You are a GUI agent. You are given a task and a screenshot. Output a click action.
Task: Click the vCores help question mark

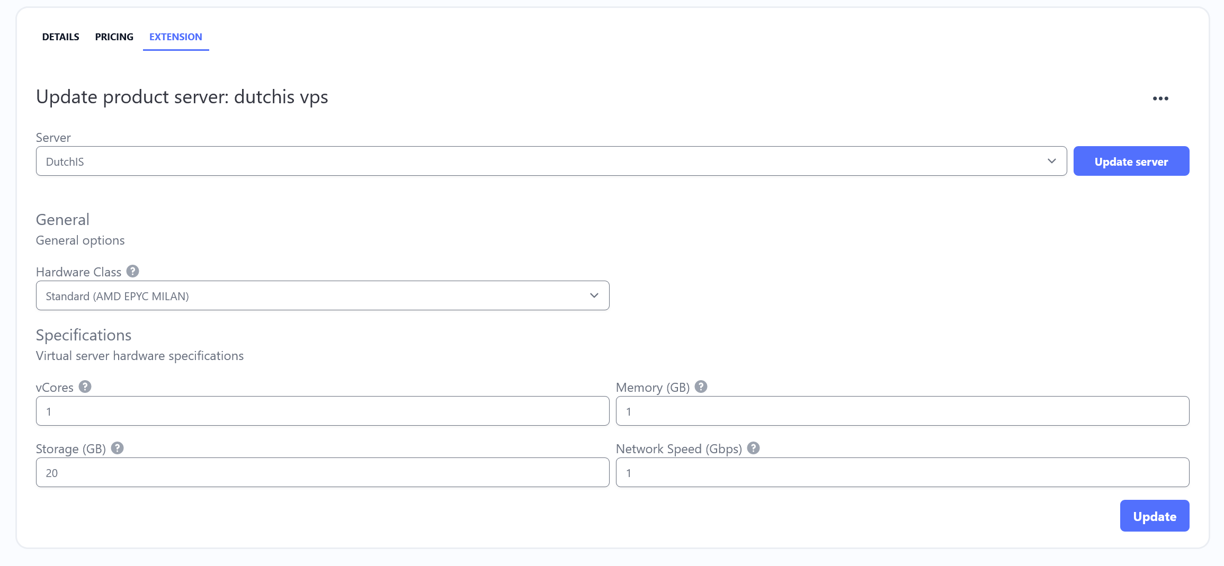click(x=85, y=387)
